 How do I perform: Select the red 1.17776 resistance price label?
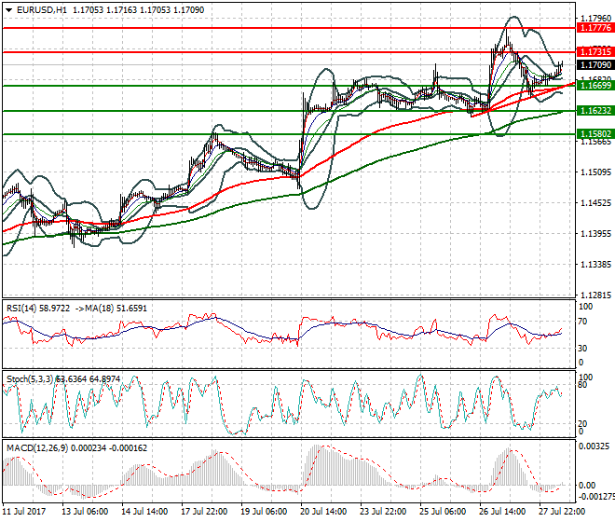pyautogui.click(x=595, y=28)
